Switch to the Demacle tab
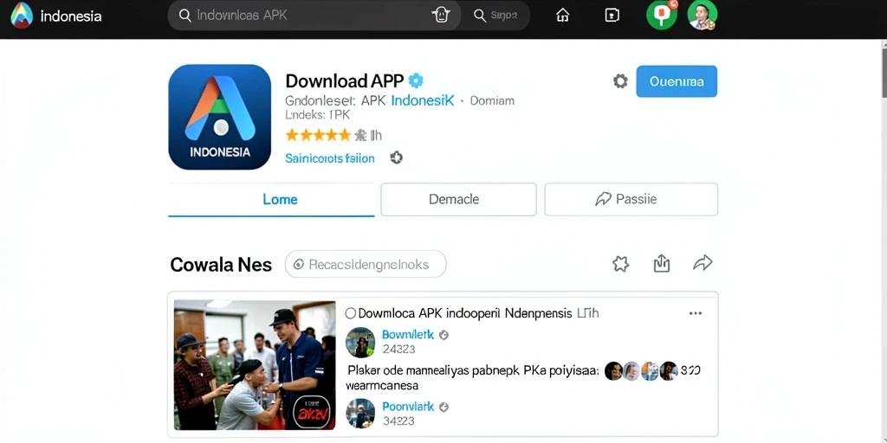 [x=458, y=200]
